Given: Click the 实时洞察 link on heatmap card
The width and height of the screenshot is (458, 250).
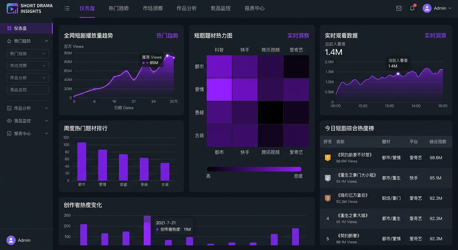Looking at the screenshot, I should [x=298, y=35].
